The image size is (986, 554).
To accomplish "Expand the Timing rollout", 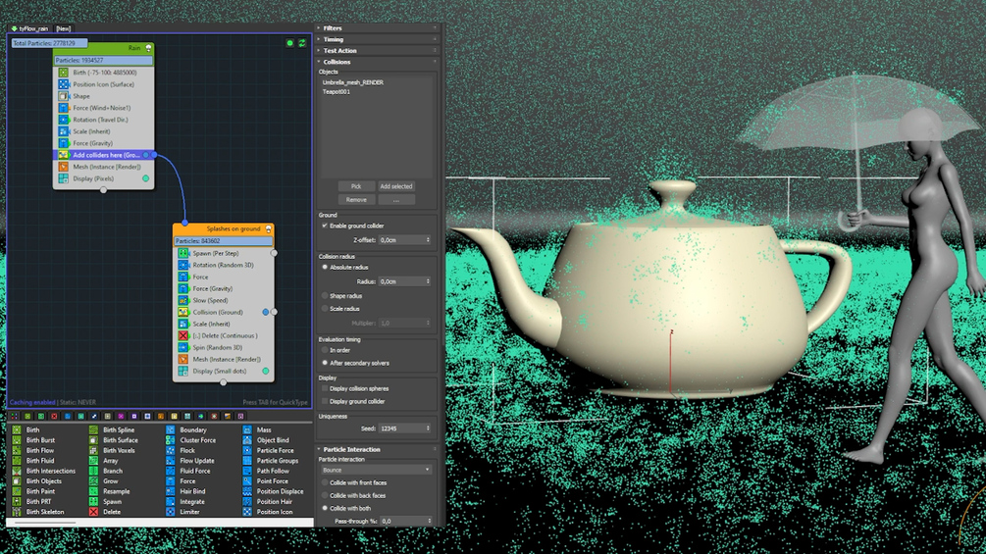I will pos(377,39).
